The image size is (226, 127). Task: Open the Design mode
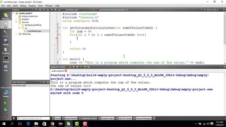tap(6, 34)
